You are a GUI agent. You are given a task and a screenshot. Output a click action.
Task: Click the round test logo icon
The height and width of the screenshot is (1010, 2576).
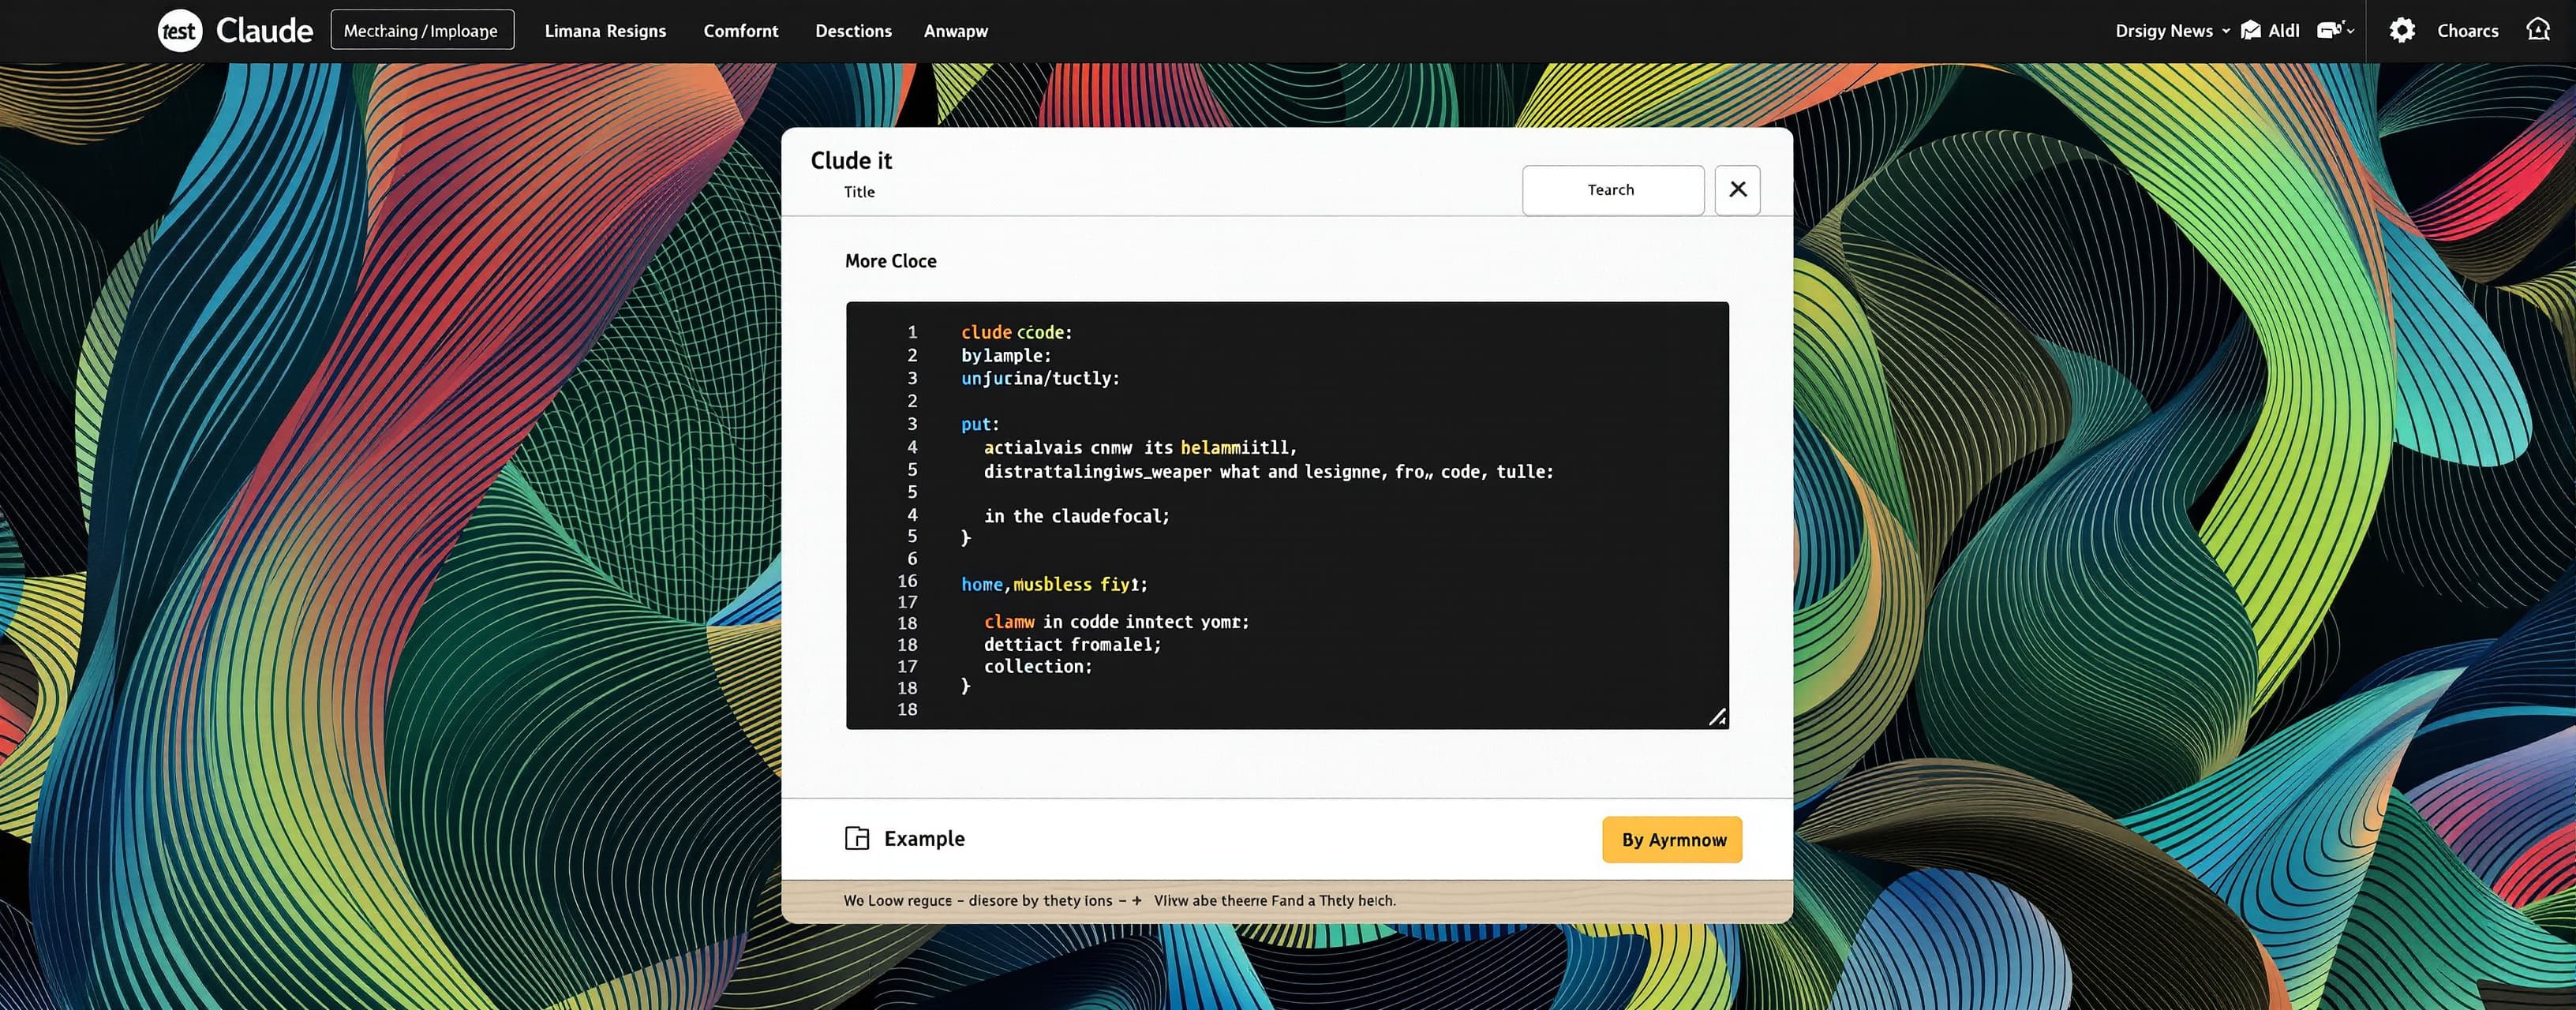(180, 31)
